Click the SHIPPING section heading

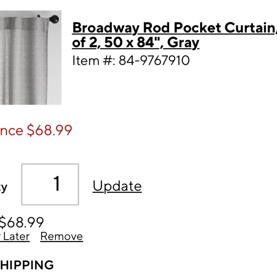26,265
